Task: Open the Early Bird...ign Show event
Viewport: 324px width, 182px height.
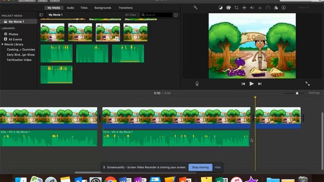Action: point(21,55)
